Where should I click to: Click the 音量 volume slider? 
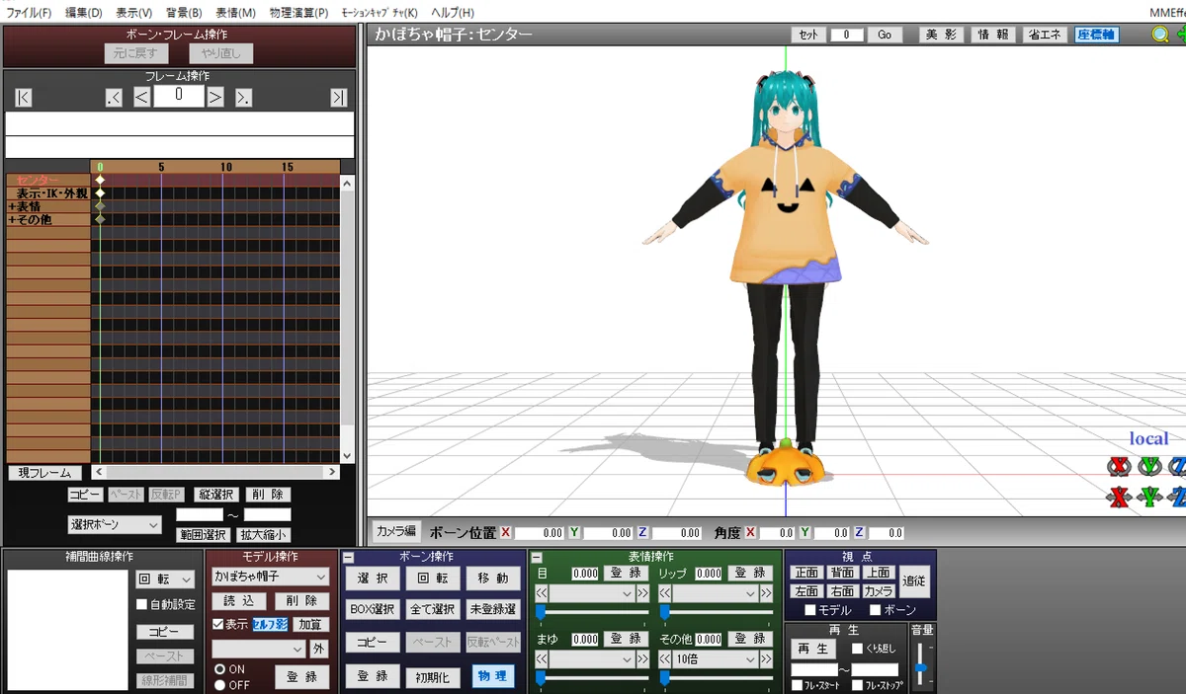[921, 666]
